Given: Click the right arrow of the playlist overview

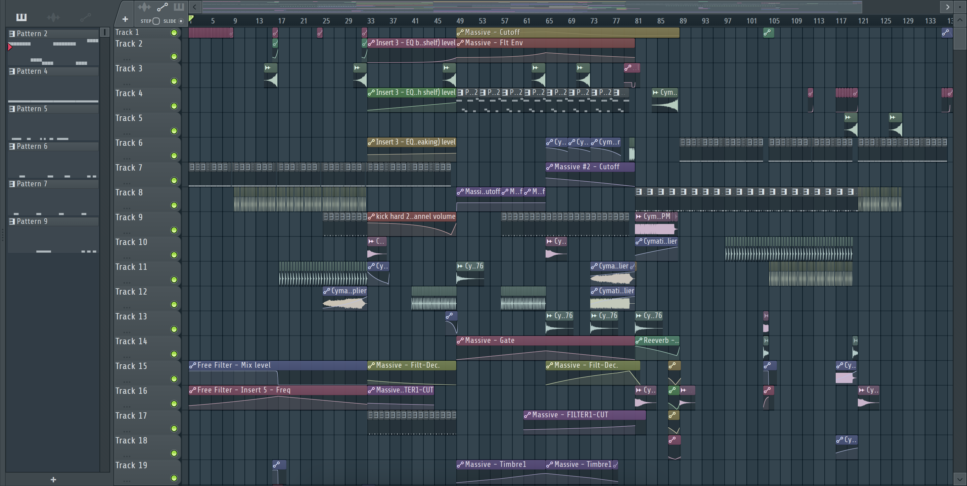Looking at the screenshot, I should point(947,7).
